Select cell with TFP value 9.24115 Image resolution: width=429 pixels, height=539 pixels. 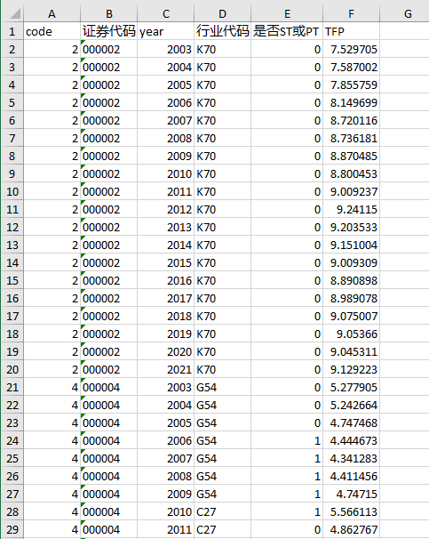point(351,209)
